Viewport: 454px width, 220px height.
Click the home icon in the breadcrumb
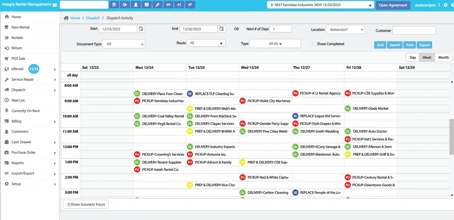(x=66, y=18)
